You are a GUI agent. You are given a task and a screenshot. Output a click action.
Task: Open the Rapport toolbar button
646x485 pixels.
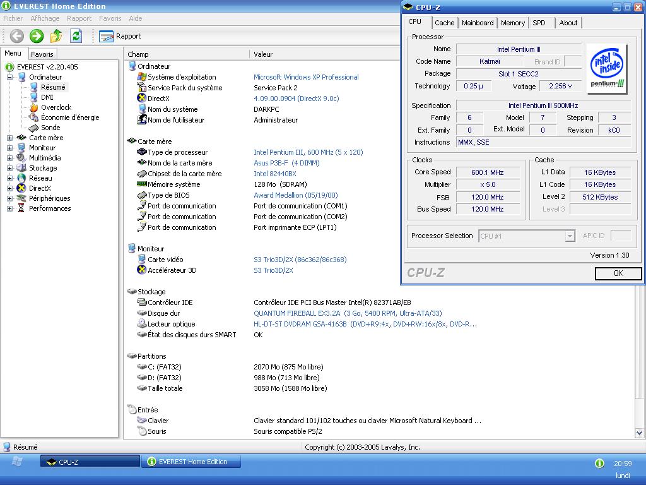coord(120,36)
